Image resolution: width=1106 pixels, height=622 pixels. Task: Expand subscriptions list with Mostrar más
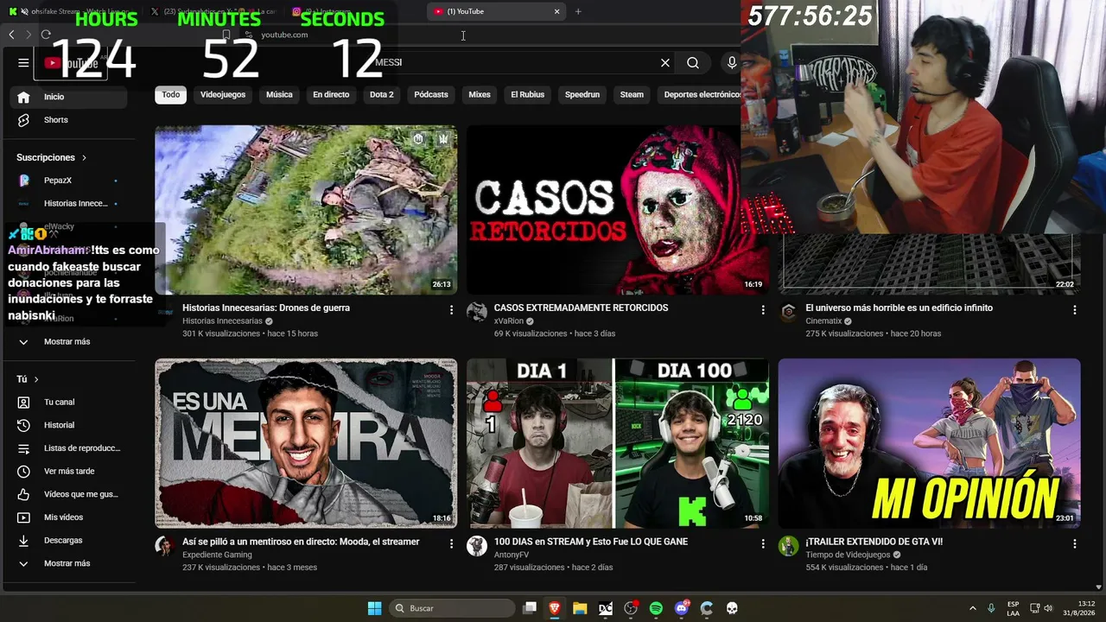pyautogui.click(x=69, y=341)
